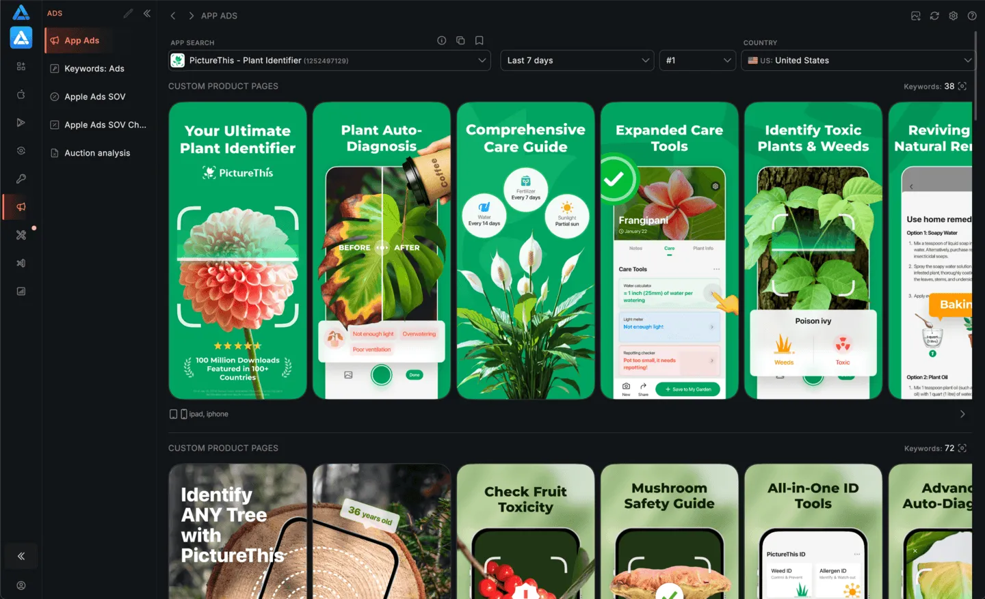Click the info icon above the app search

click(442, 41)
